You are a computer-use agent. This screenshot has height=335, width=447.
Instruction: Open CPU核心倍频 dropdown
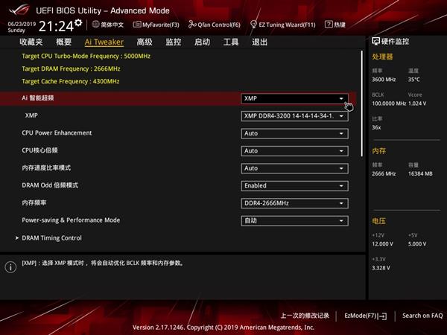(294, 150)
